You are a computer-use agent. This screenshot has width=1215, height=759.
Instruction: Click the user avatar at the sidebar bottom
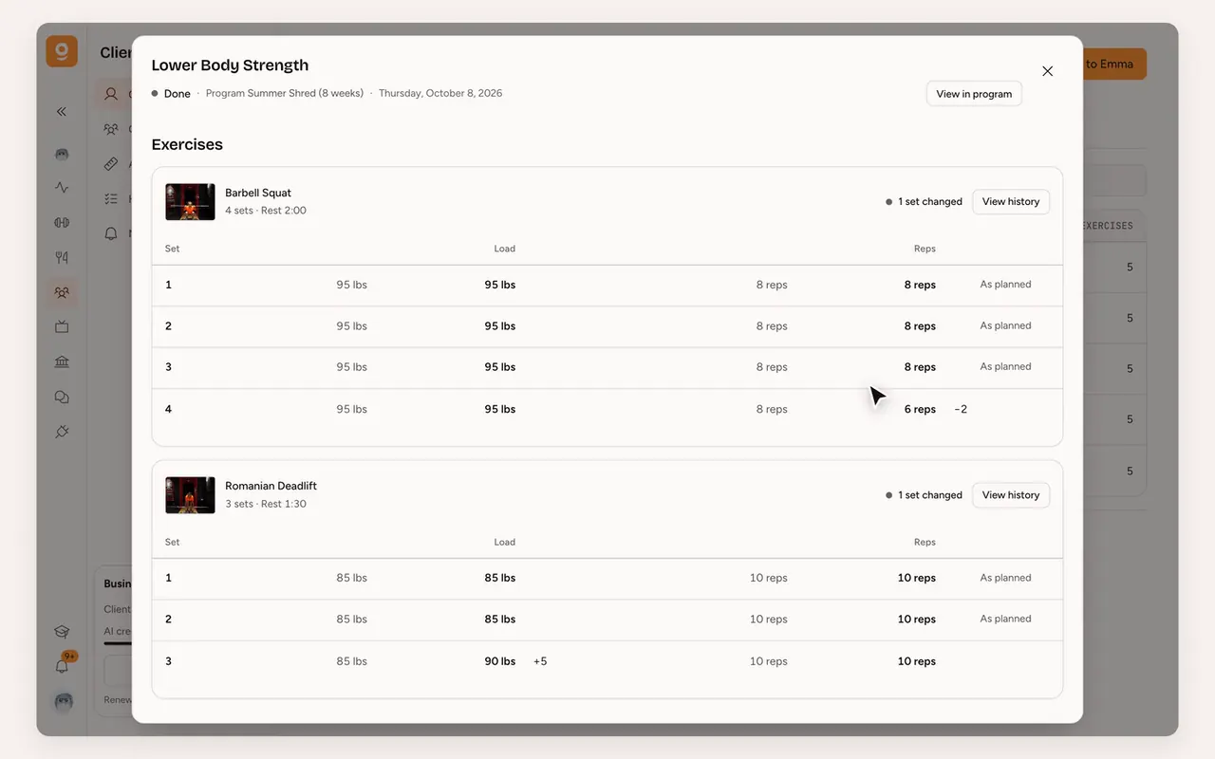(63, 702)
